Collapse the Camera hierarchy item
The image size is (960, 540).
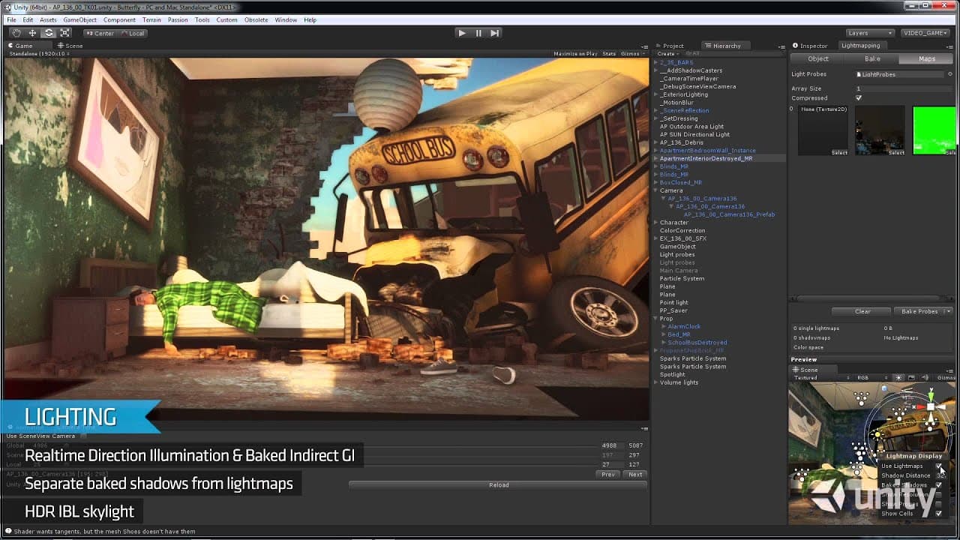tap(655, 190)
